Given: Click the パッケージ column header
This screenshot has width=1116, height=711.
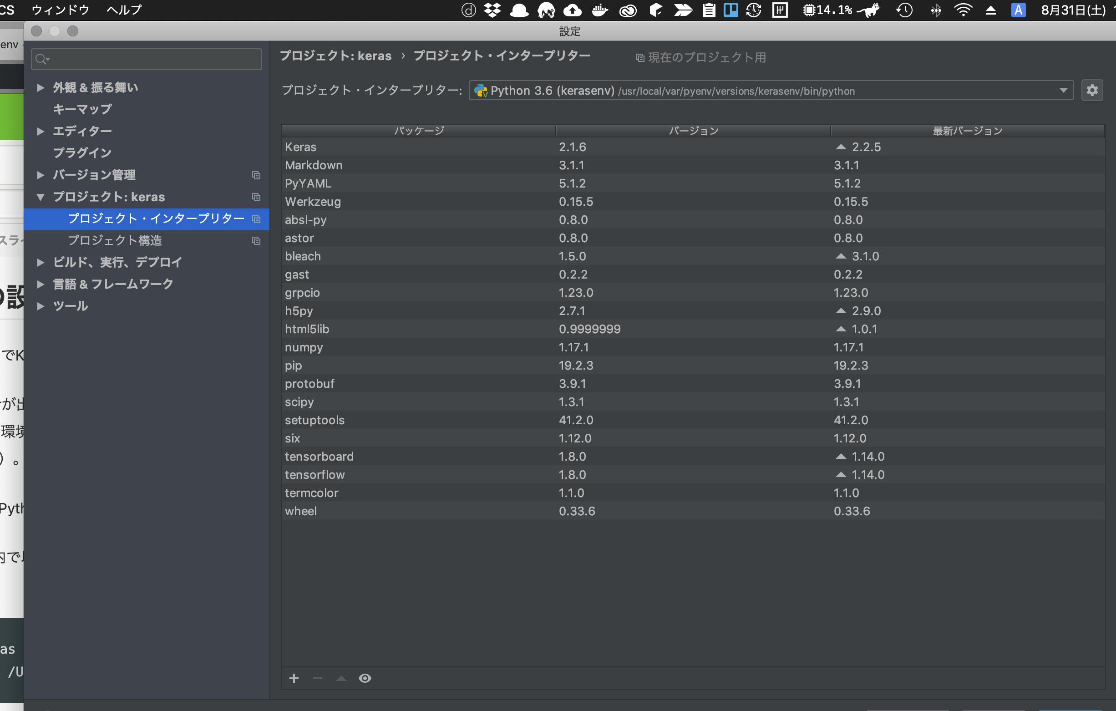Looking at the screenshot, I should [419, 131].
